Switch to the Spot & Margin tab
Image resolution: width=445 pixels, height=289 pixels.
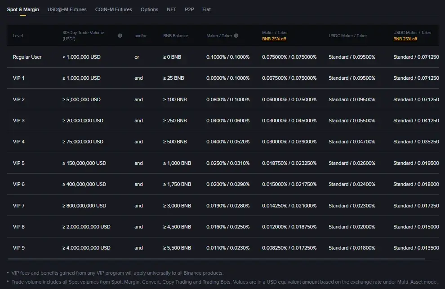coord(23,9)
